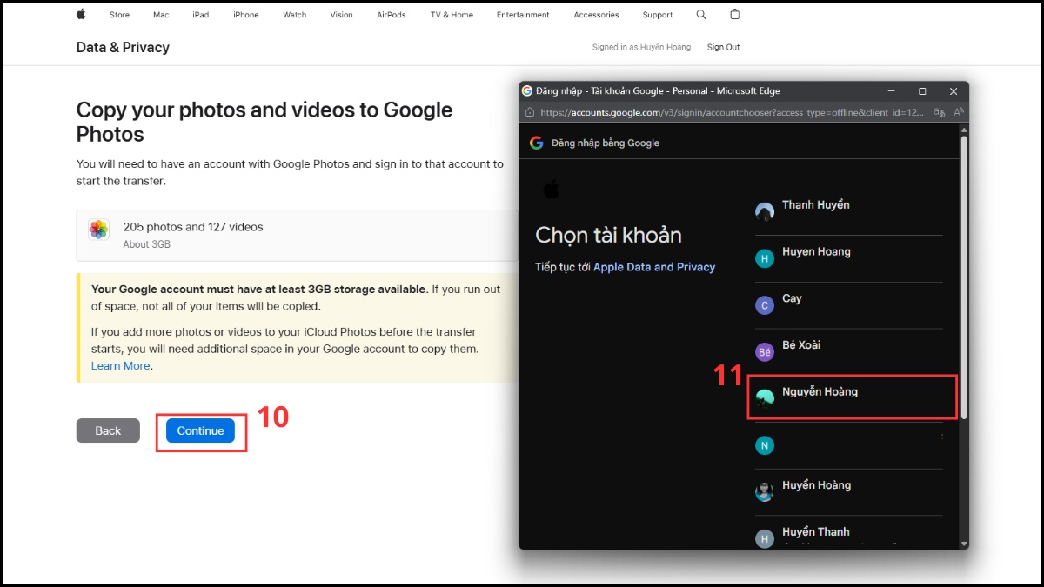Open the iPhone menu
The image size is (1044, 587).
pos(246,15)
